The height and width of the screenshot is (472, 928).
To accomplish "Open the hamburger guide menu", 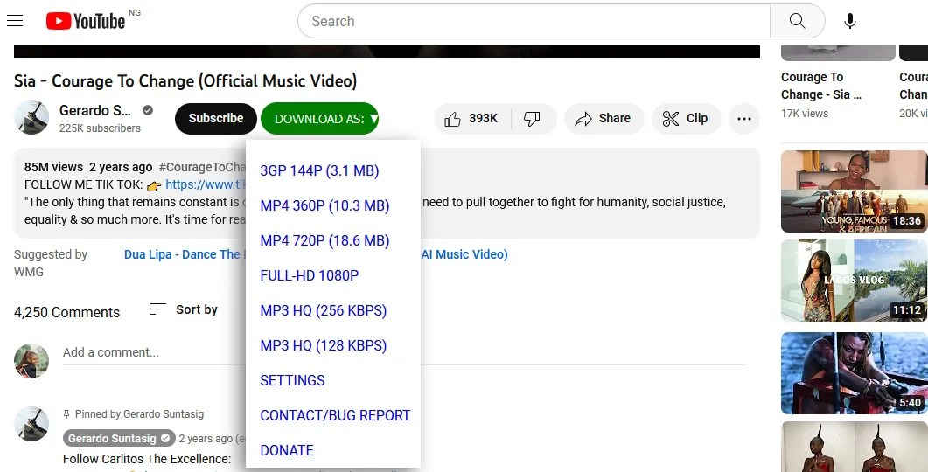I will (x=15, y=21).
